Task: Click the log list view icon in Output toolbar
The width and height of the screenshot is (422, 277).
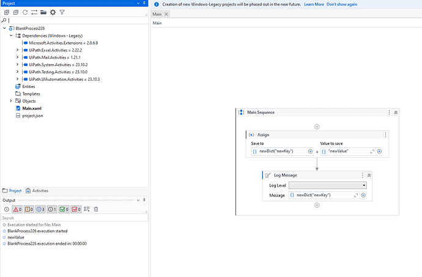Action: click(87, 209)
